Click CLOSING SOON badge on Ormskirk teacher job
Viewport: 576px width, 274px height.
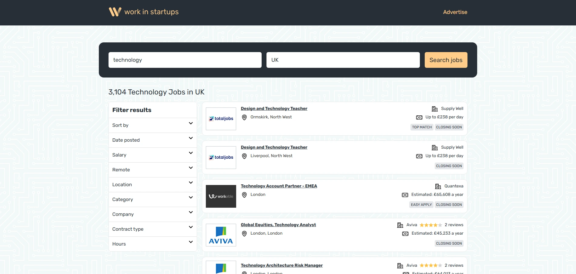click(449, 127)
